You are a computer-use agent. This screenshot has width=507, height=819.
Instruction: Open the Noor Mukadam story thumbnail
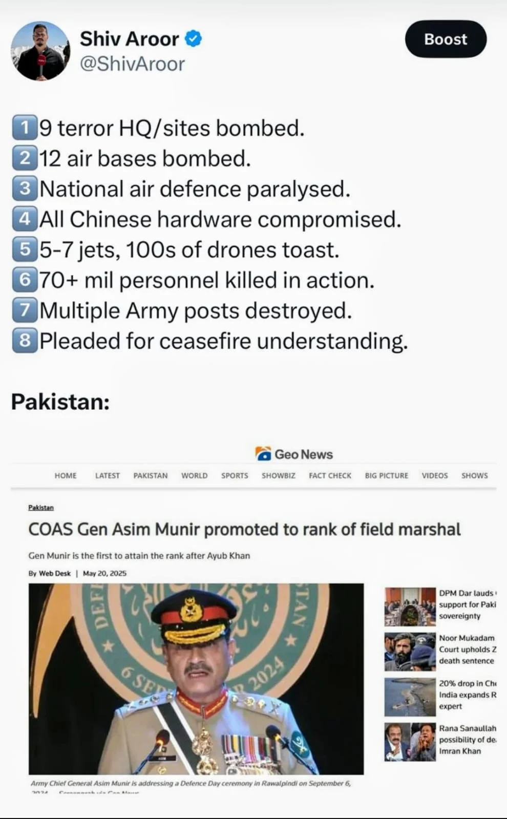(410, 652)
